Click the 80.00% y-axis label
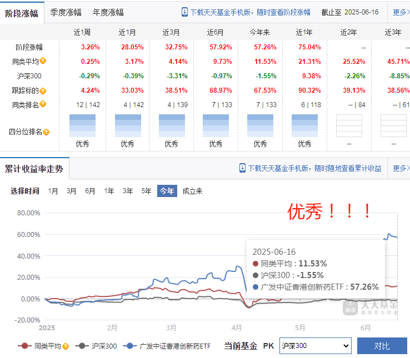The width and height of the screenshot is (410, 358). [29, 213]
